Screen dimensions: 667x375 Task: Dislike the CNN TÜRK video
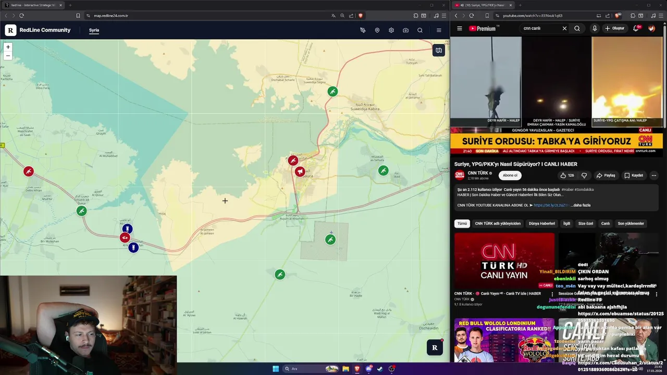coord(584,176)
